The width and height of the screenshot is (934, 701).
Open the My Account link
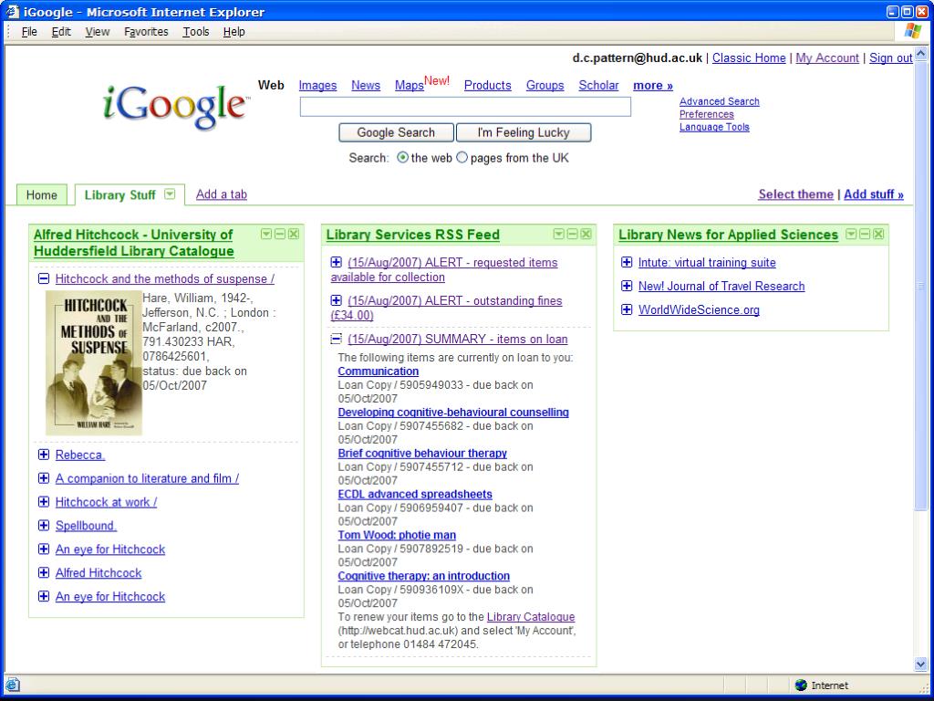click(827, 58)
